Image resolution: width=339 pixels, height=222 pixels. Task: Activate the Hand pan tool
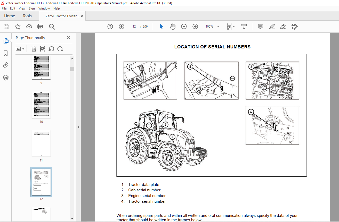coord(173,27)
